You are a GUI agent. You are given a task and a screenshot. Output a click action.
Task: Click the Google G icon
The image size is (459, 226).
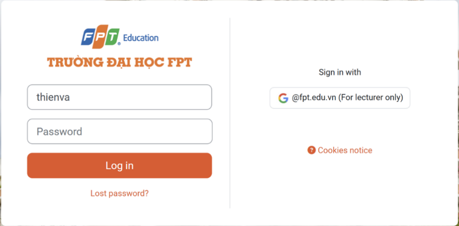point(283,98)
